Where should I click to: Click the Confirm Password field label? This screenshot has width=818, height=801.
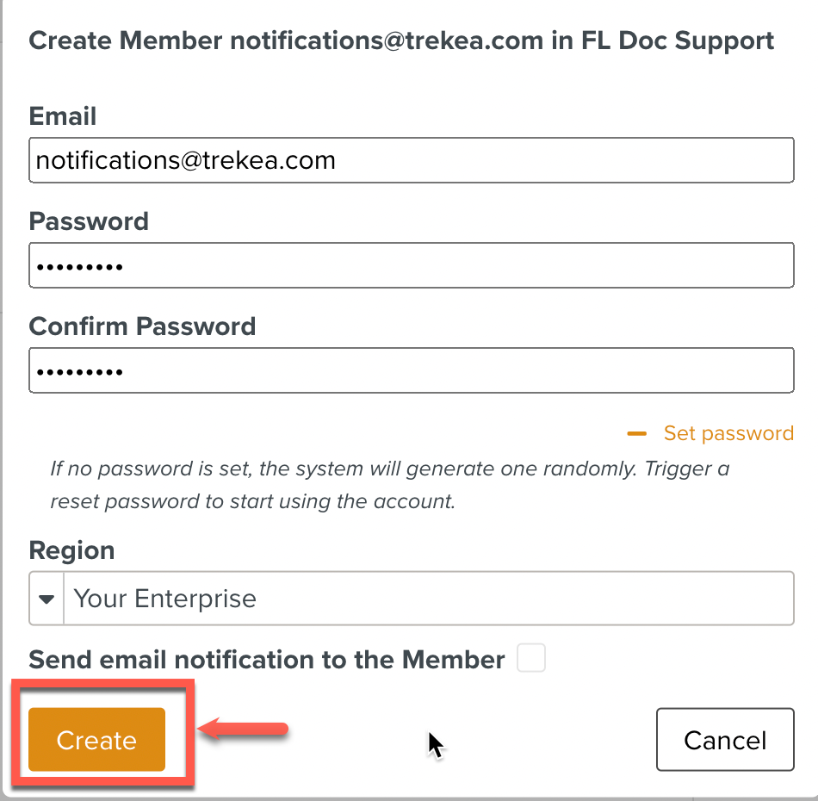click(x=142, y=326)
